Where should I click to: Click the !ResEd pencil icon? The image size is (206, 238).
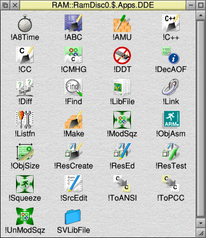coord(122,152)
